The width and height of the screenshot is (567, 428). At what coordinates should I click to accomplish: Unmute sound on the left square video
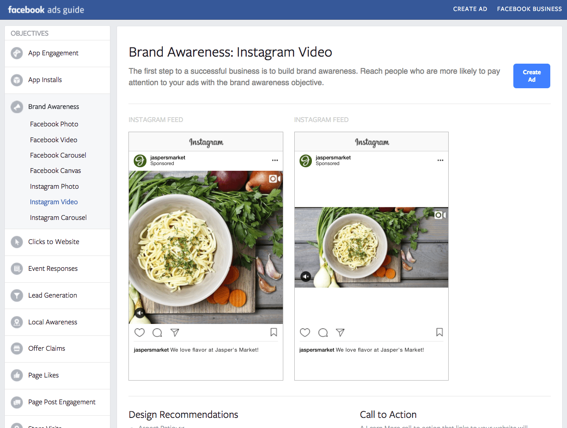tap(140, 313)
